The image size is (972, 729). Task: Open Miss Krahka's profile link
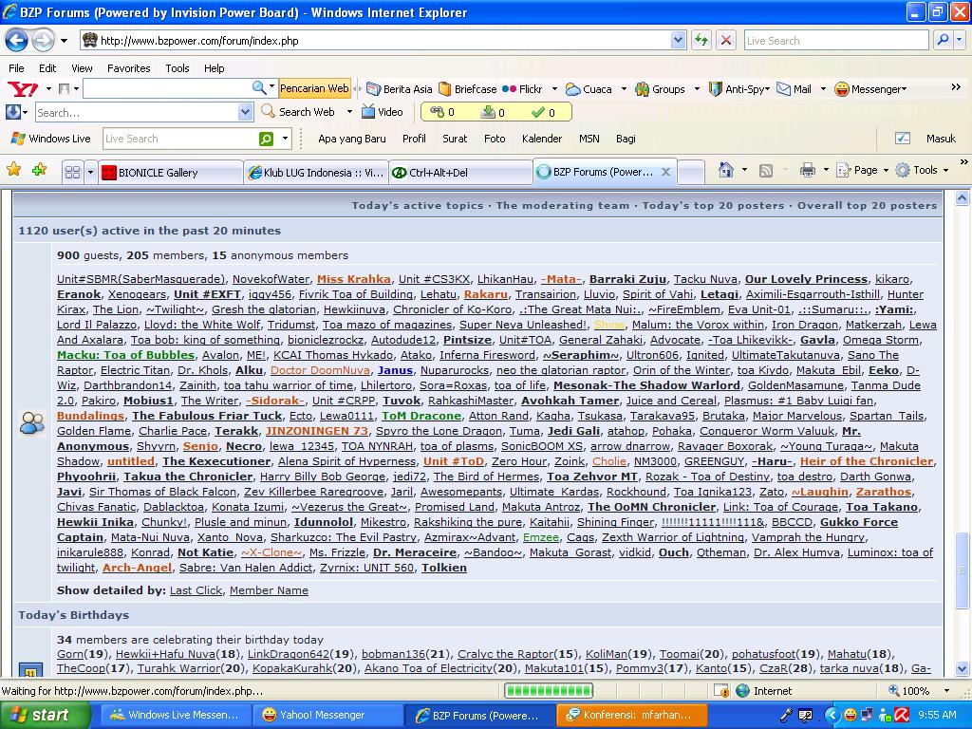[x=354, y=279]
